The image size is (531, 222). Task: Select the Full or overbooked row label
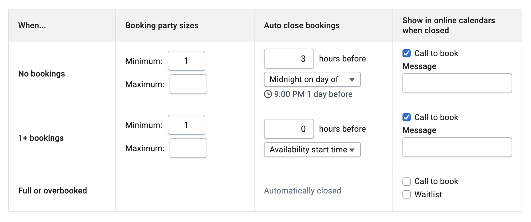tap(53, 191)
